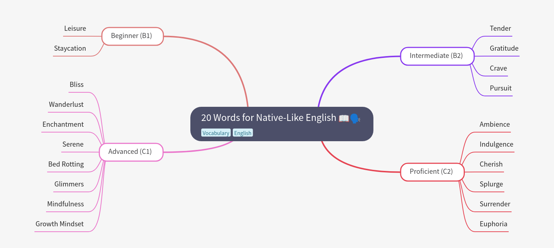
Task: Select the Beginner (B1) node
Action: (x=132, y=36)
